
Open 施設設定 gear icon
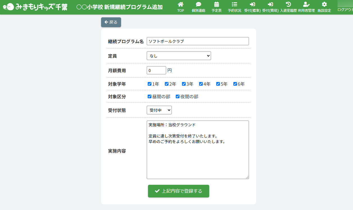[x=324, y=4]
